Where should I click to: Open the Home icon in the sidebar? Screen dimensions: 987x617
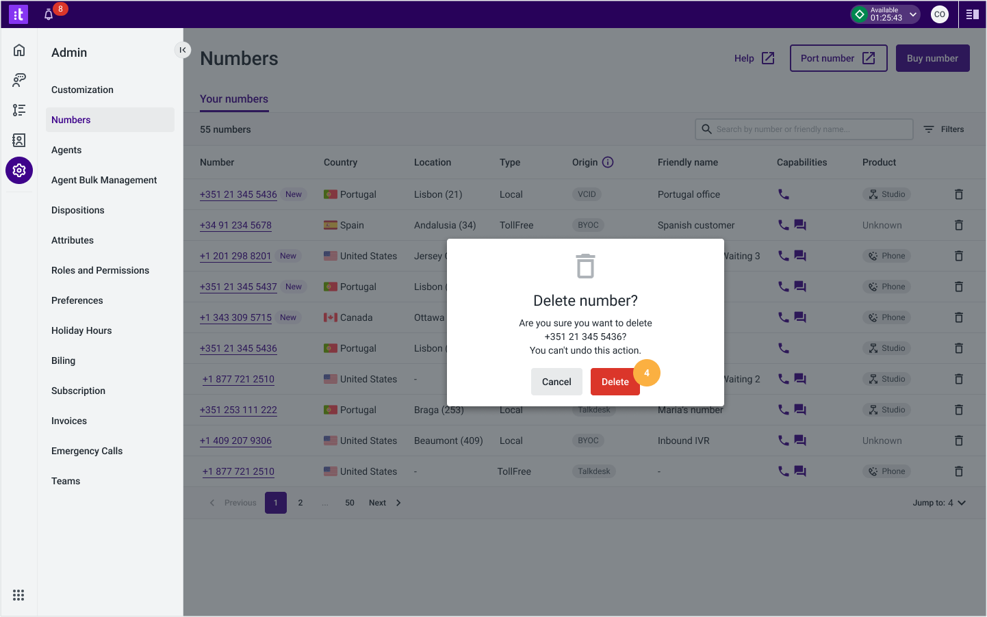coord(18,49)
